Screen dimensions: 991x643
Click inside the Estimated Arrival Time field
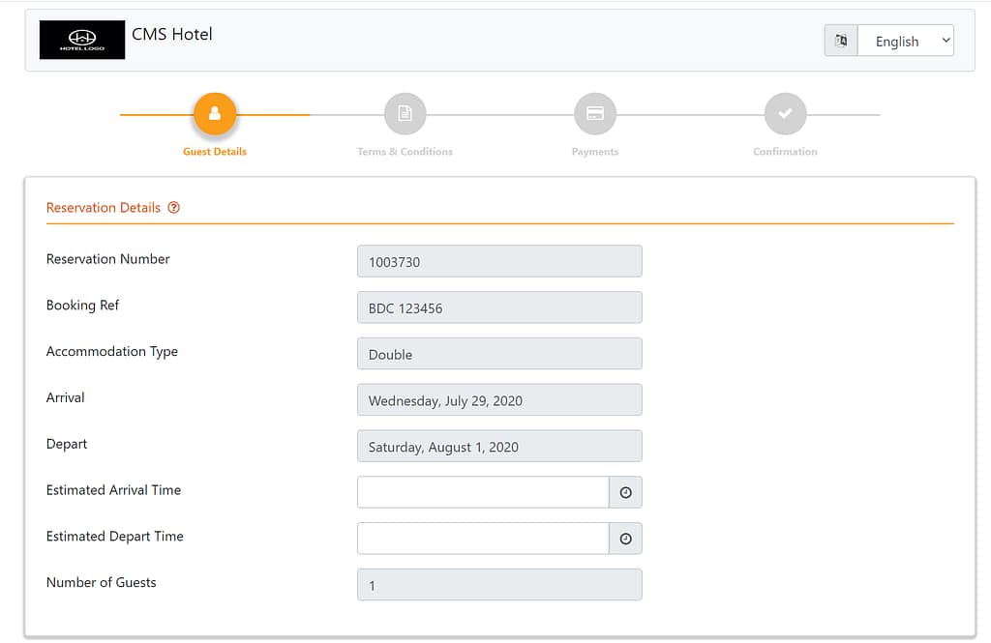(483, 492)
